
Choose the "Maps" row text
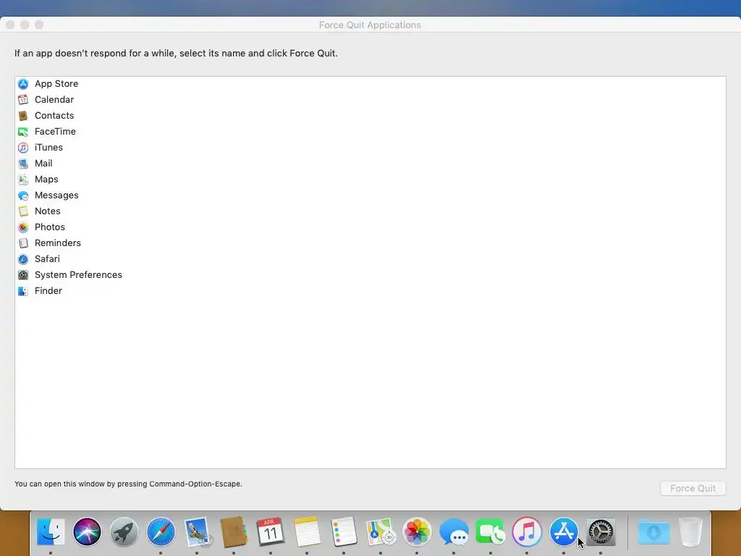[46, 180]
